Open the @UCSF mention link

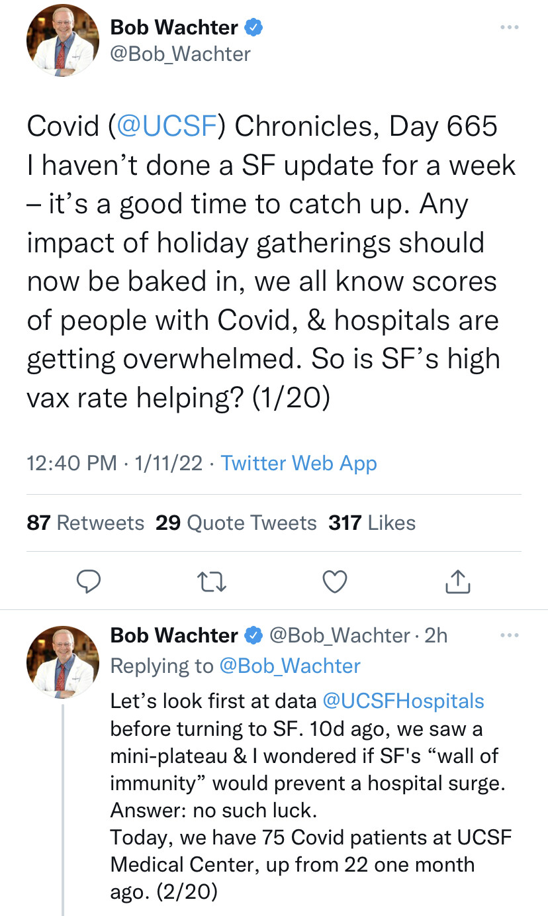(x=167, y=127)
